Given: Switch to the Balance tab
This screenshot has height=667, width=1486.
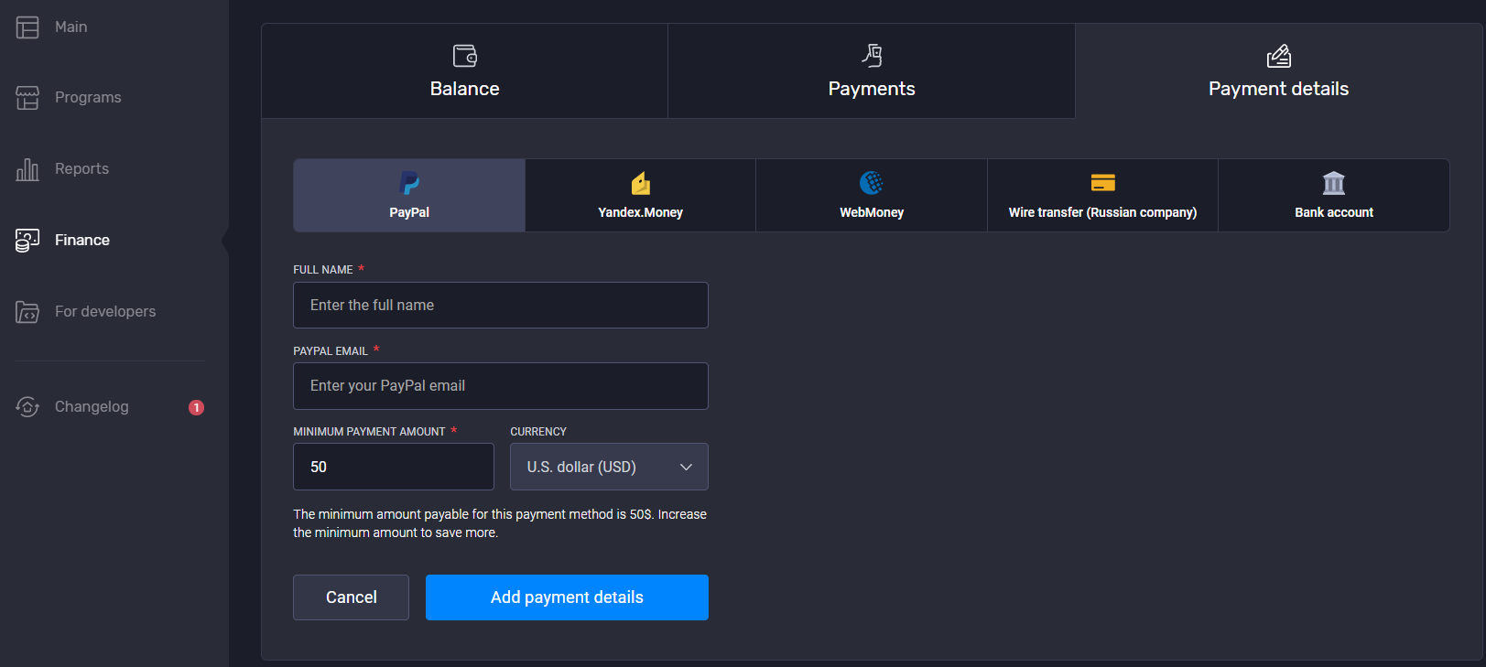Looking at the screenshot, I should [465, 70].
